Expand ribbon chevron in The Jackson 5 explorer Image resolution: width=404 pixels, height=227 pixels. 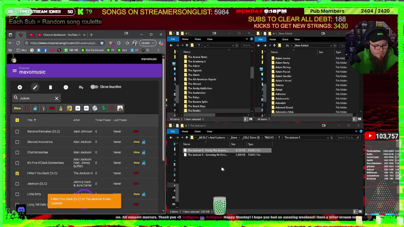point(356,131)
